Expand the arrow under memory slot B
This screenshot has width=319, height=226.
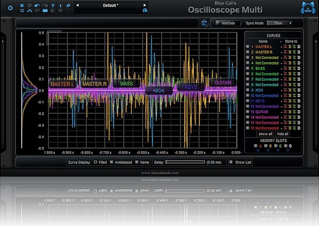[268, 151]
